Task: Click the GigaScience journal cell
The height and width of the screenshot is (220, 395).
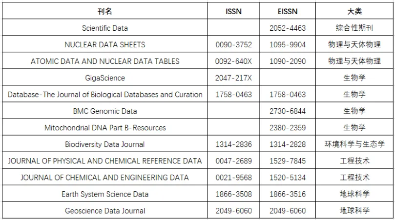Action: coord(105,77)
